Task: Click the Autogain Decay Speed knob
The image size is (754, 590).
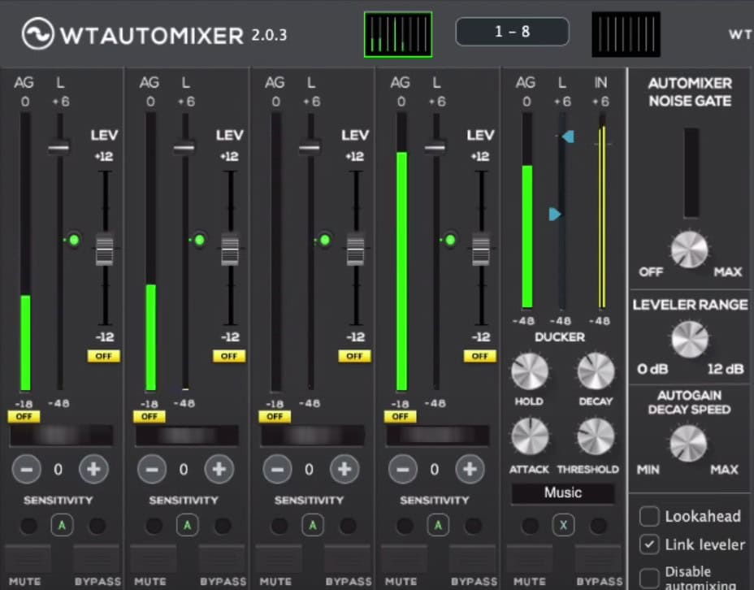Action: click(689, 443)
